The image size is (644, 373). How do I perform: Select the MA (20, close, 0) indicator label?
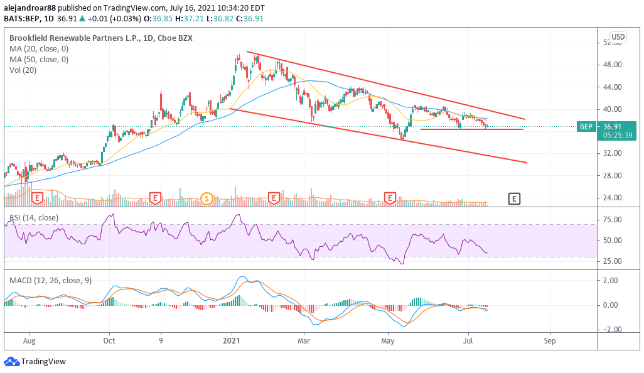pos(39,49)
